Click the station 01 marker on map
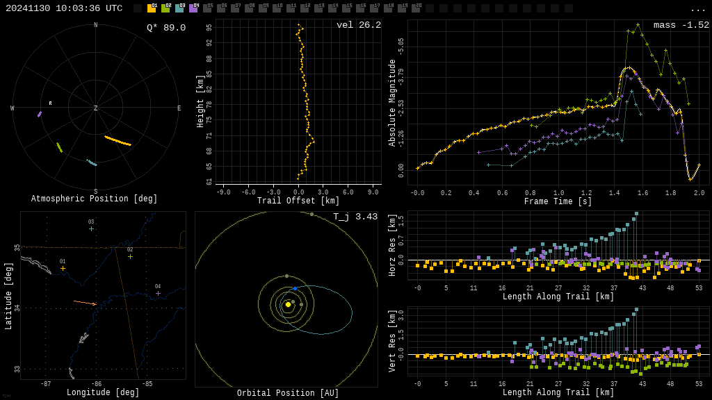The height and width of the screenshot is (400, 712). pos(63,269)
